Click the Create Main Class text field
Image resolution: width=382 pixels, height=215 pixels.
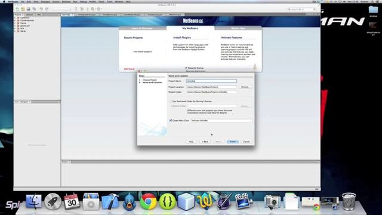[221, 121]
